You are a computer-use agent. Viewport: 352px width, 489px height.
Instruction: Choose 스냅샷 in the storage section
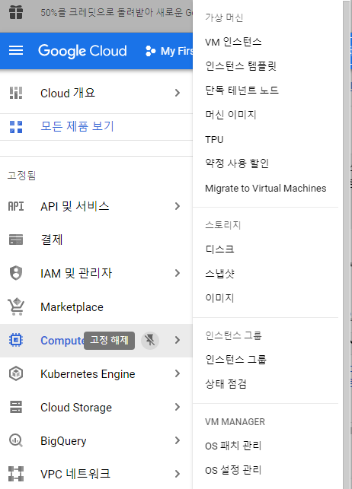click(x=220, y=274)
